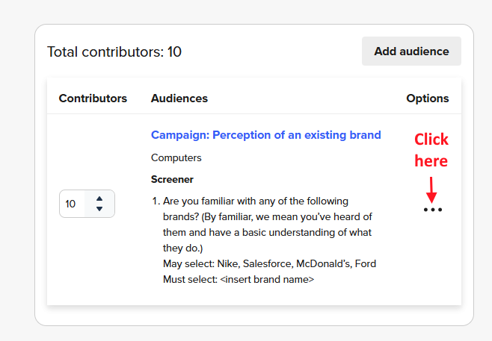Click the screener question number 1

tap(156, 201)
